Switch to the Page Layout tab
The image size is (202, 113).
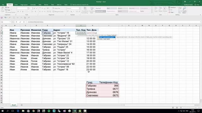click(24, 5)
